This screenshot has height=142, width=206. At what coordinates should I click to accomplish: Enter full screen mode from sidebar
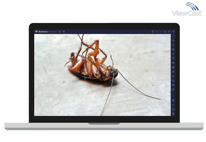coord(173,36)
